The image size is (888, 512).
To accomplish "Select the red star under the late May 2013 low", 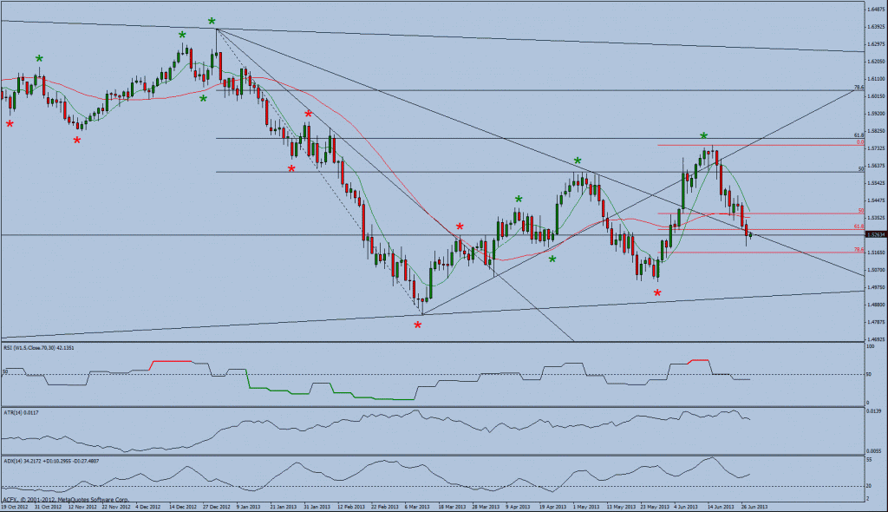I will click(657, 293).
